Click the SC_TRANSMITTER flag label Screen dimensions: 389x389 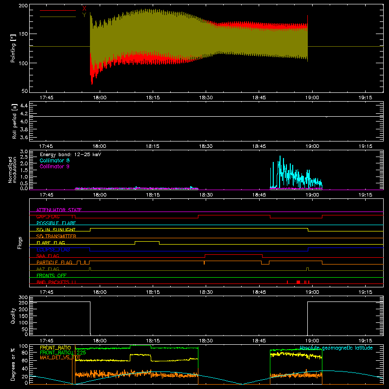(x=56, y=236)
